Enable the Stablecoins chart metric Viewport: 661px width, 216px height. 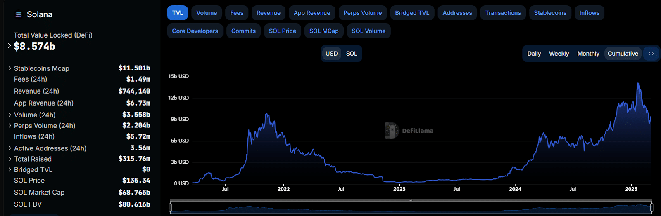(x=550, y=13)
